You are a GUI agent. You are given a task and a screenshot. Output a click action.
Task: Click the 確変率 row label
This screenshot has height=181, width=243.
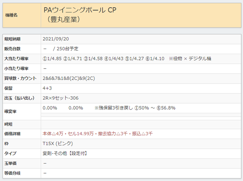10,112
